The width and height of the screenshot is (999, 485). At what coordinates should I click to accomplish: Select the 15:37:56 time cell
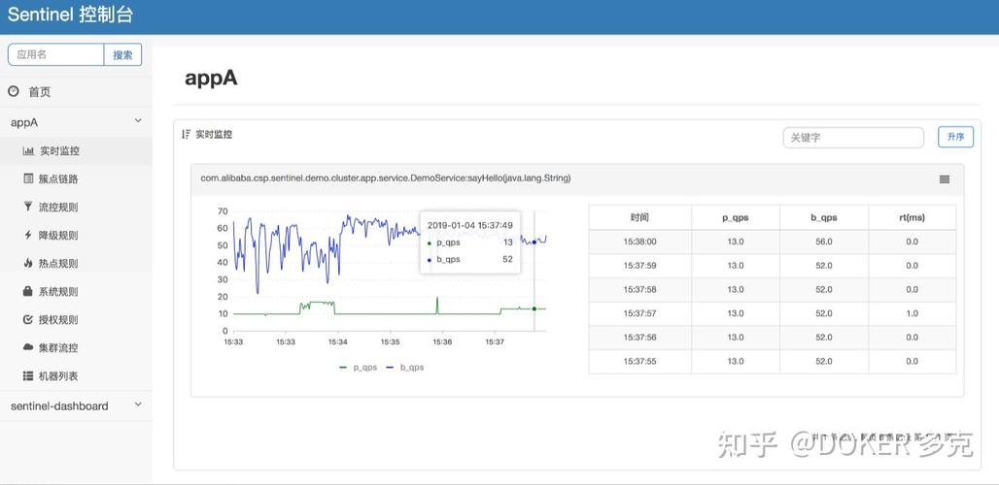[639, 338]
